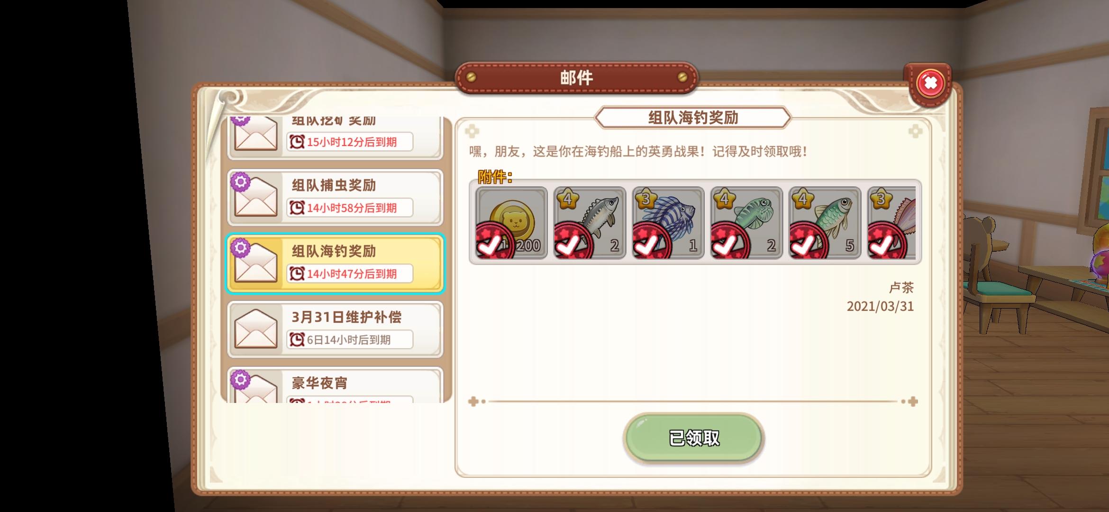1109x512 pixels.
Task: Close the 邮件 mail window
Action: (x=930, y=83)
